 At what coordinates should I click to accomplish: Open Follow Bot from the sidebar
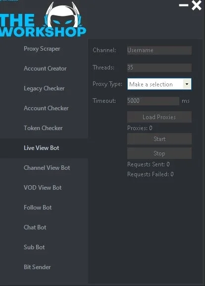[x=38, y=208]
